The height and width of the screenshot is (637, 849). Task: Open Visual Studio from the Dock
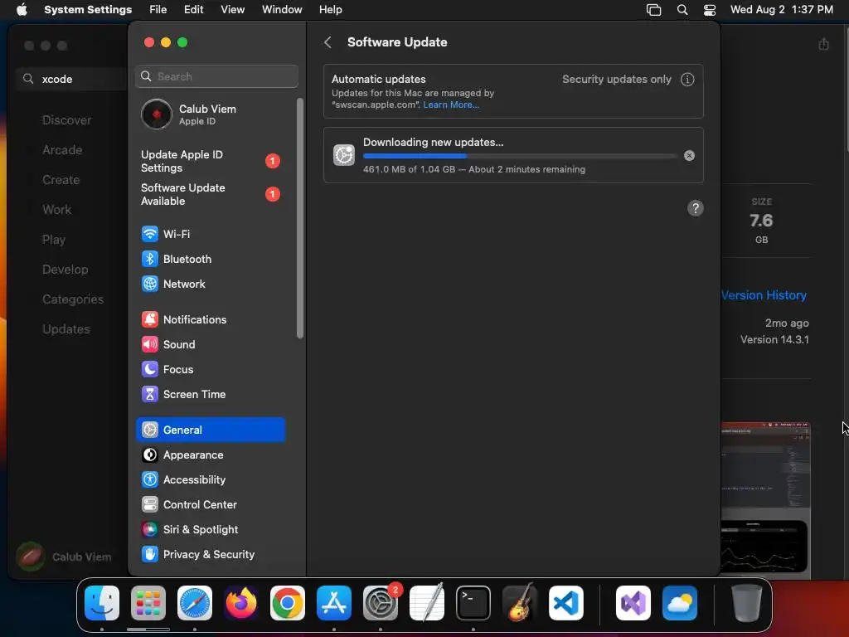click(633, 602)
